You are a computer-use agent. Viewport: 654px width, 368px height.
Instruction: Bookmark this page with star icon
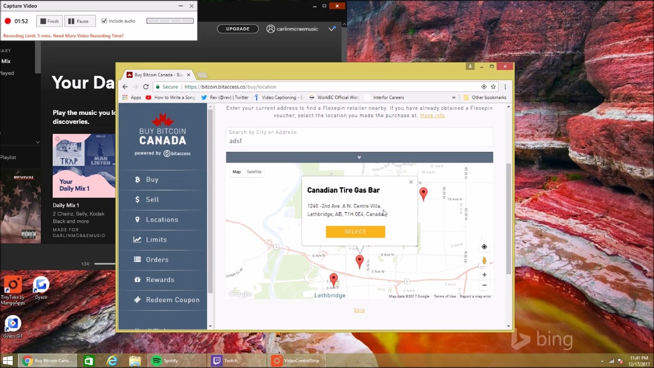[x=493, y=87]
